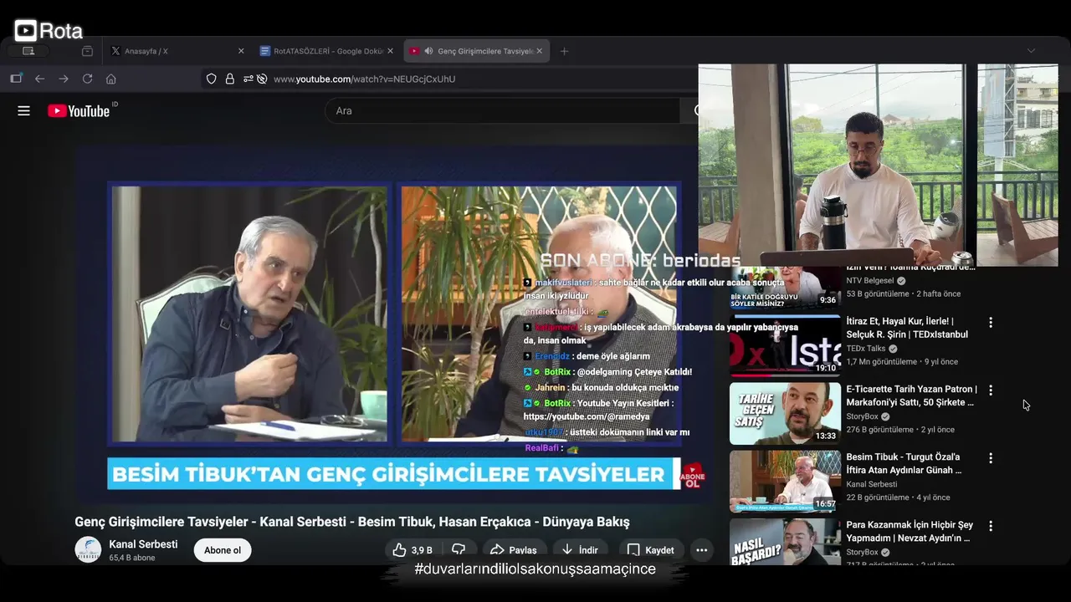Open a new browser tab with plus
The width and height of the screenshot is (1071, 602).
[564, 51]
